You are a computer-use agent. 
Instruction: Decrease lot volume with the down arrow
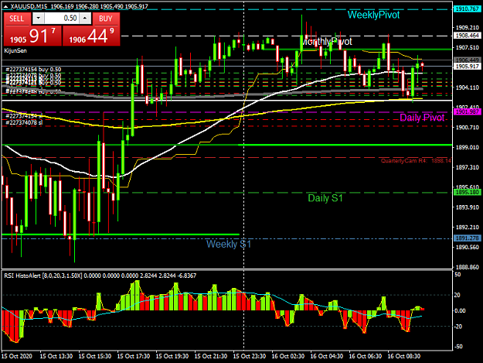[x=38, y=19]
